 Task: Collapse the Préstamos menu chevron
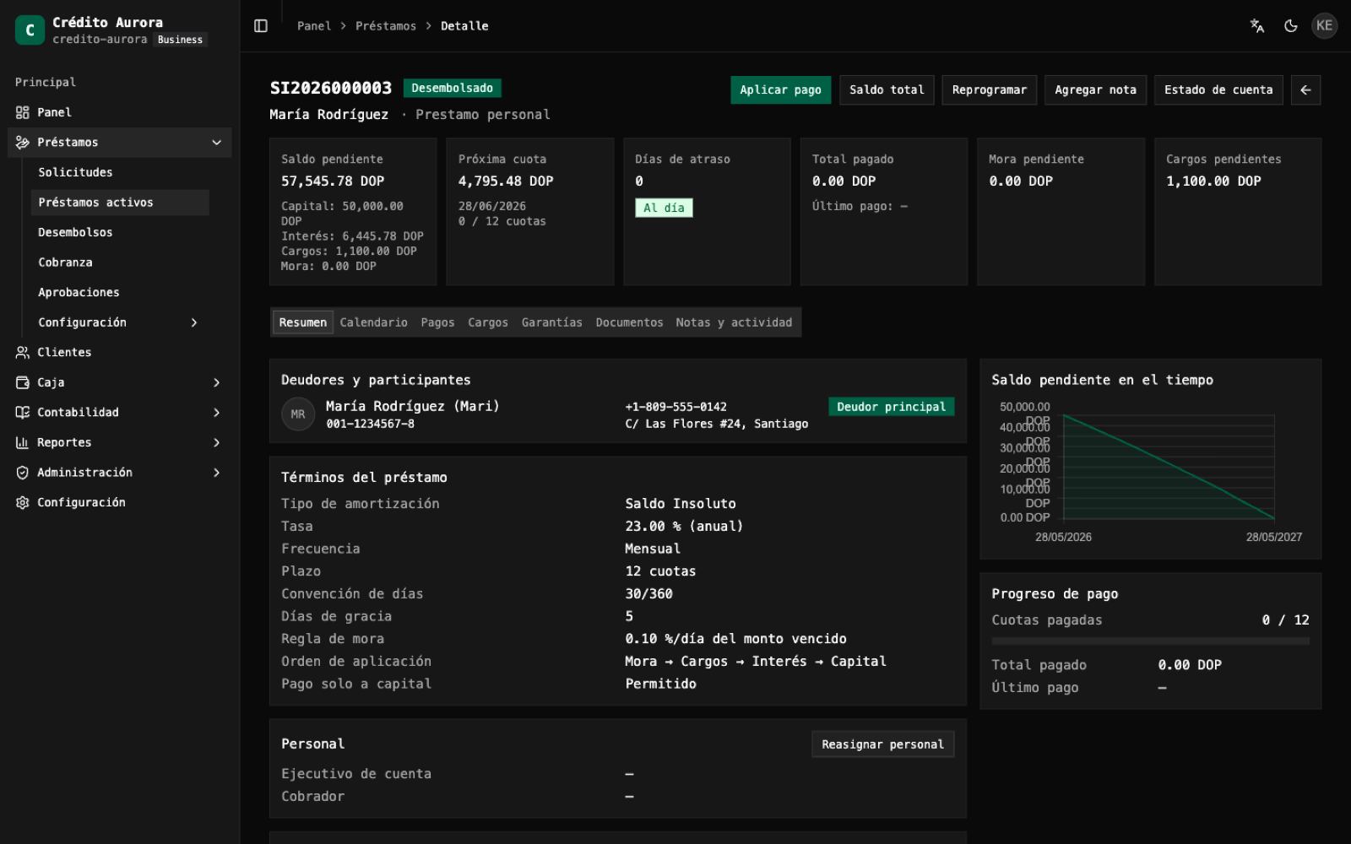[x=217, y=143]
